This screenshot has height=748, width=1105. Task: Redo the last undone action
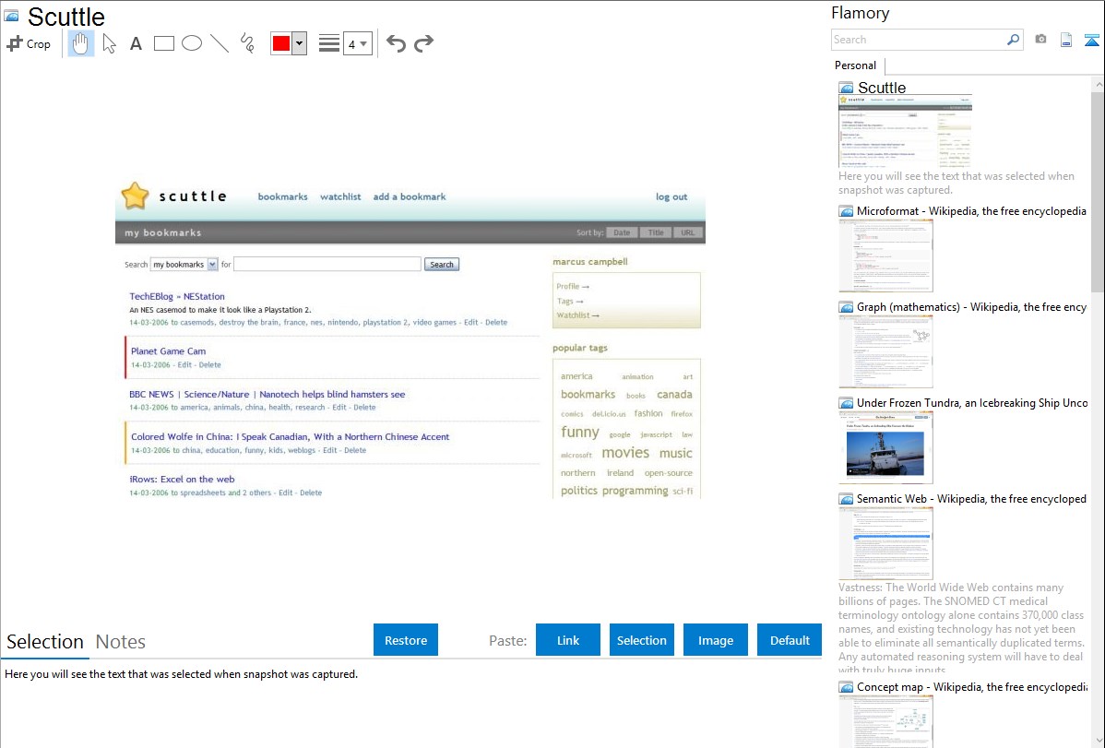(423, 43)
